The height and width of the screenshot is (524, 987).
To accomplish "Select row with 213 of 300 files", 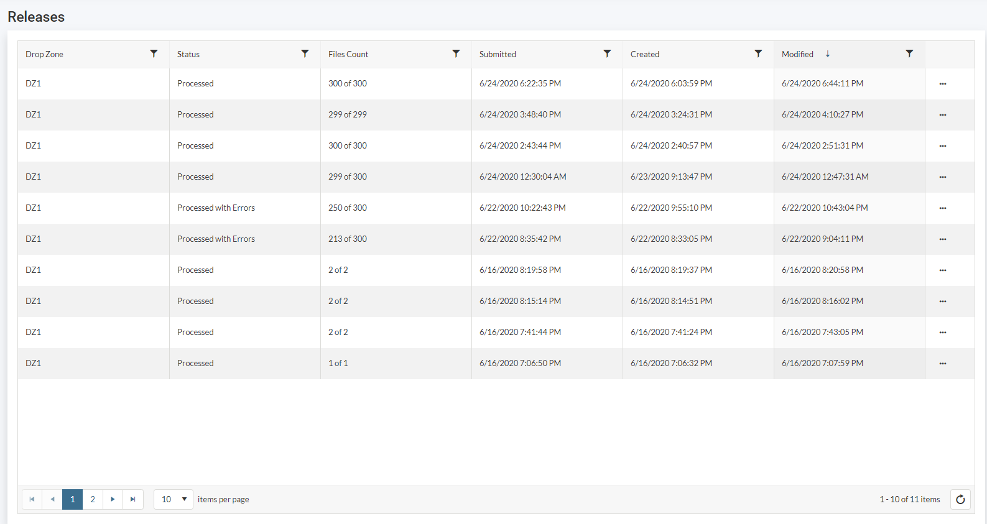I will click(x=347, y=239).
